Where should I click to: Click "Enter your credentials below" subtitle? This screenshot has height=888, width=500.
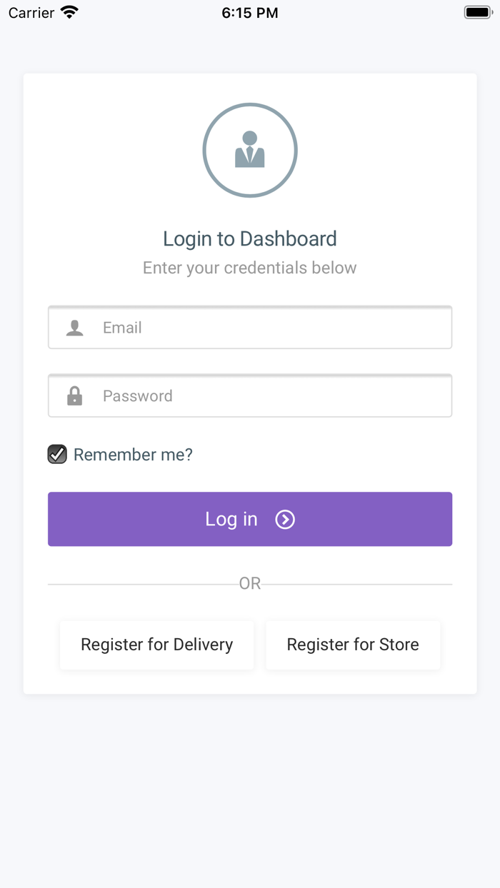250,268
